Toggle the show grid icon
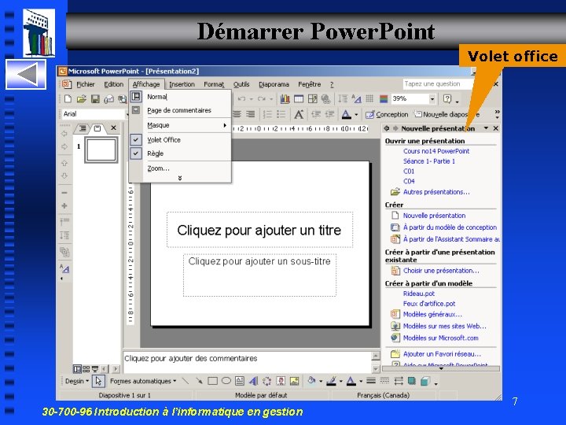Image resolution: width=566 pixels, height=425 pixels. click(369, 98)
